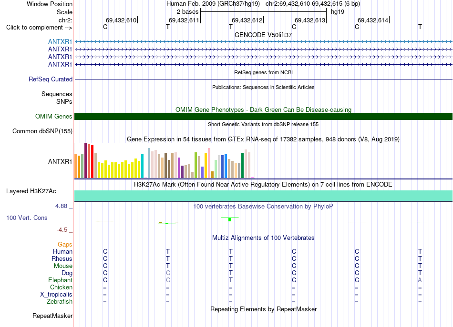Click the grayed C in the Dog row

tap(168, 273)
